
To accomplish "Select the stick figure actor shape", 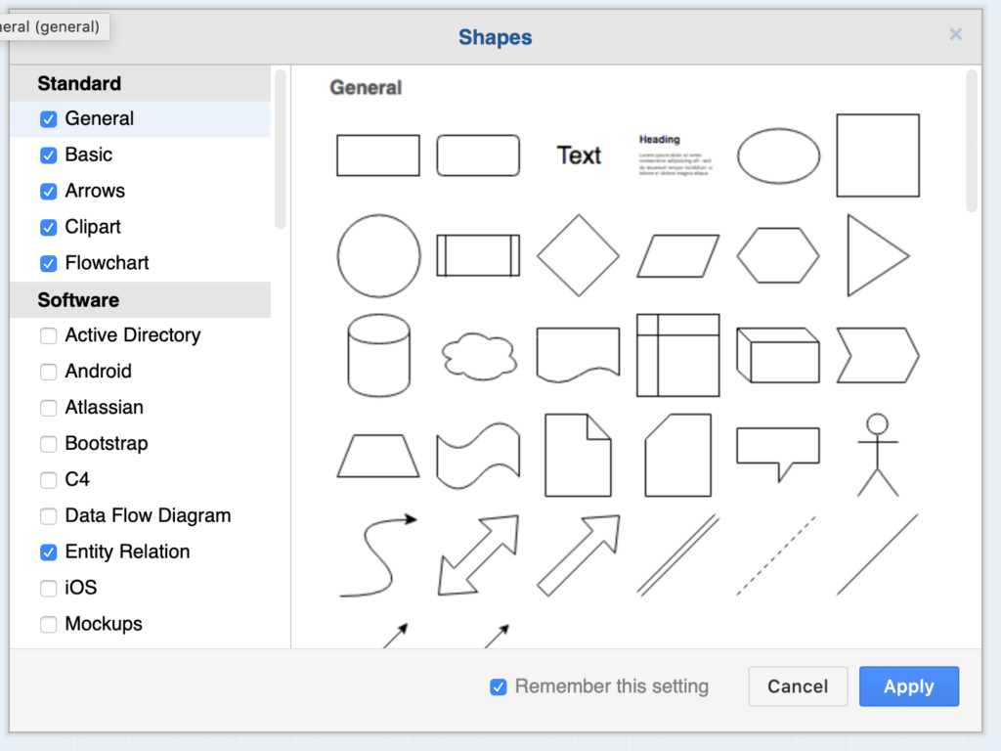I will [x=877, y=455].
